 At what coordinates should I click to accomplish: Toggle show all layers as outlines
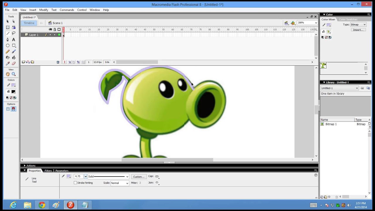[x=59, y=29]
